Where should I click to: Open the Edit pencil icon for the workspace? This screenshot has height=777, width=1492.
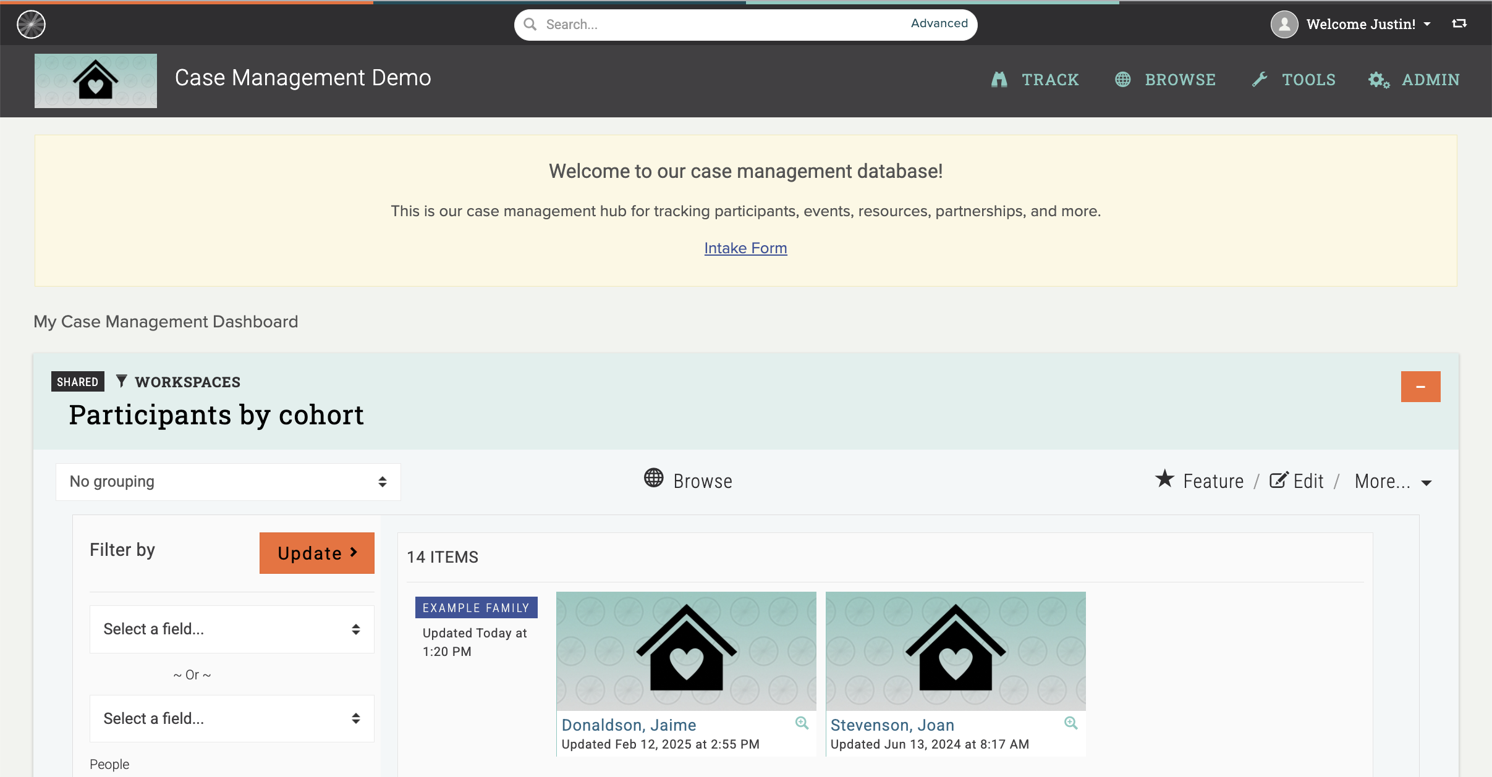pos(1279,480)
